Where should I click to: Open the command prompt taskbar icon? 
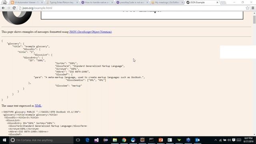coord(152,140)
